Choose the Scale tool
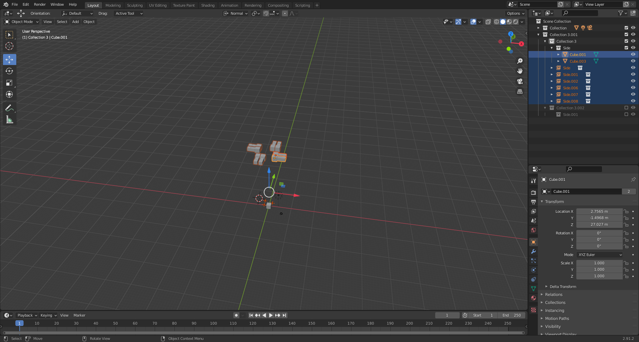The height and width of the screenshot is (342, 639). pyautogui.click(x=9, y=83)
